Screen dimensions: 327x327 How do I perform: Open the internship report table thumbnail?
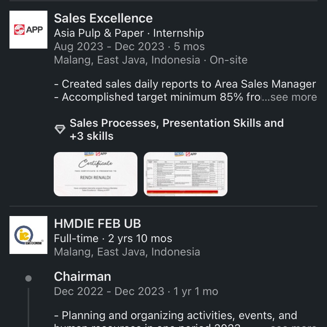[186, 174]
